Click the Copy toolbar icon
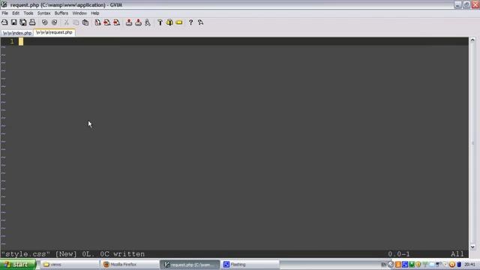This screenshot has height=270, width=480. tap(76, 22)
